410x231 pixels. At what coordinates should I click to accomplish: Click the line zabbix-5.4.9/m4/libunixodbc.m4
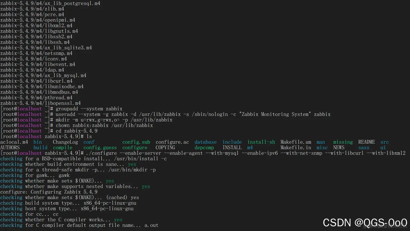tap(42, 87)
